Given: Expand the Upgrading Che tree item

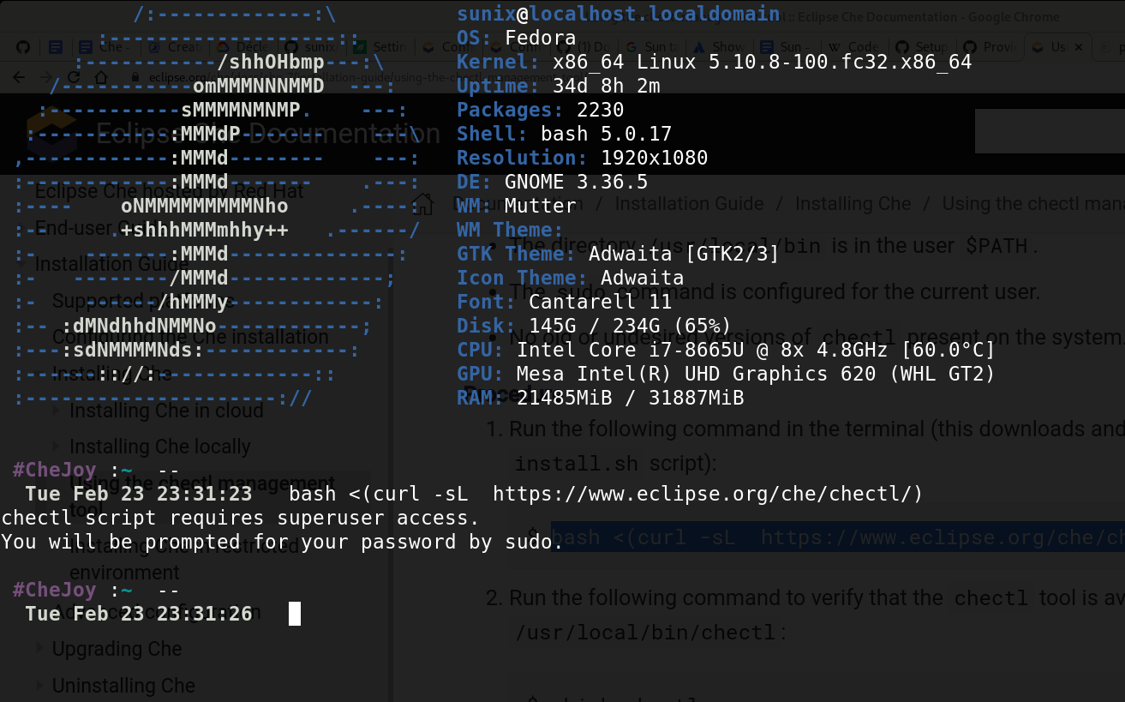Looking at the screenshot, I should click(x=39, y=649).
